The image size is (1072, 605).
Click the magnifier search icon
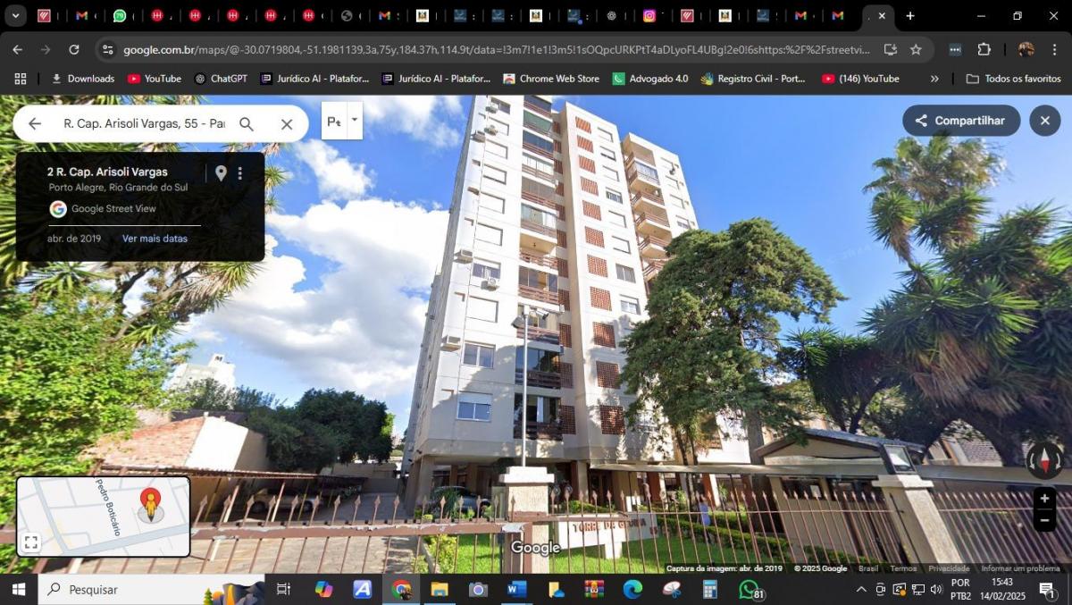point(247,123)
